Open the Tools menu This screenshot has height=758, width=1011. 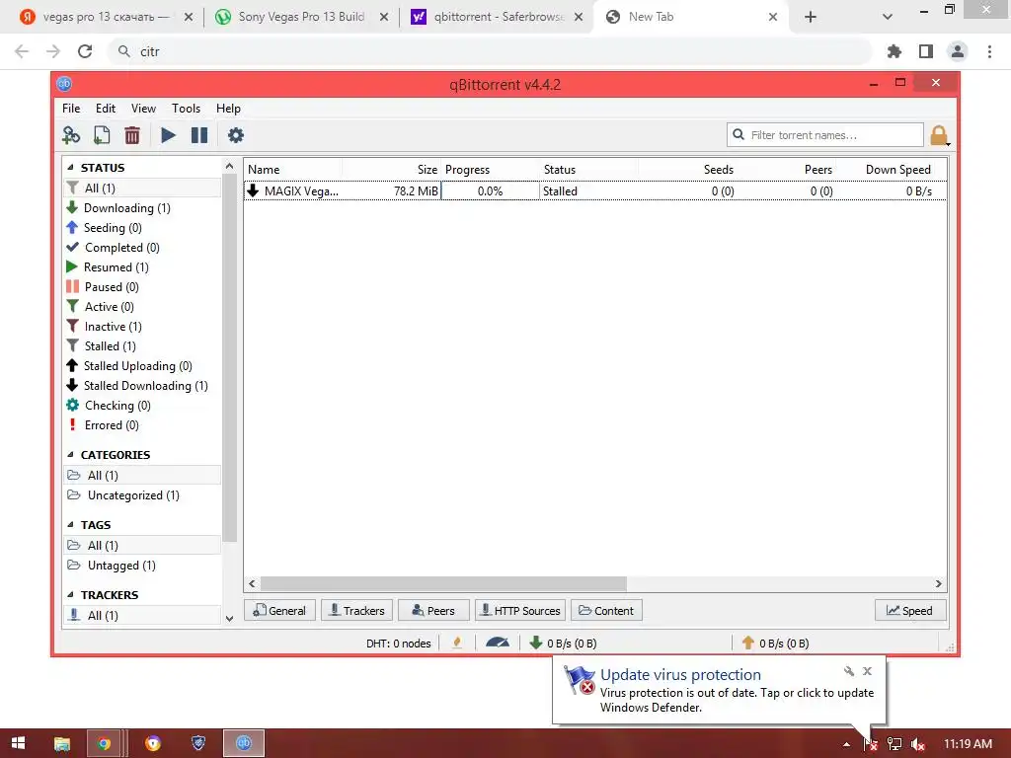pos(186,109)
